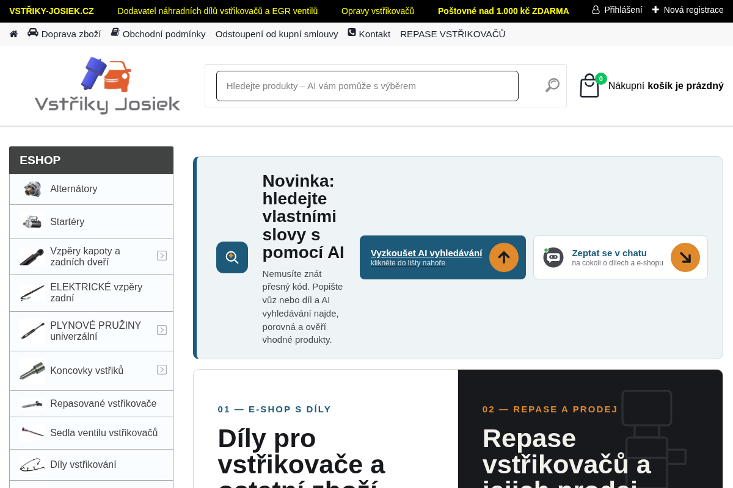Image resolution: width=733 pixels, height=488 pixels.
Task: Click Zeptat se v chatu button
Action: point(621,257)
